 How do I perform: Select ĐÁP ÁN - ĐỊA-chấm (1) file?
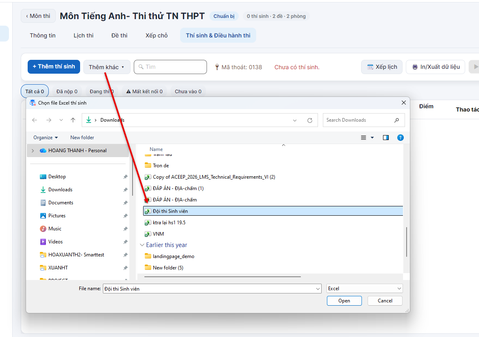tap(178, 188)
